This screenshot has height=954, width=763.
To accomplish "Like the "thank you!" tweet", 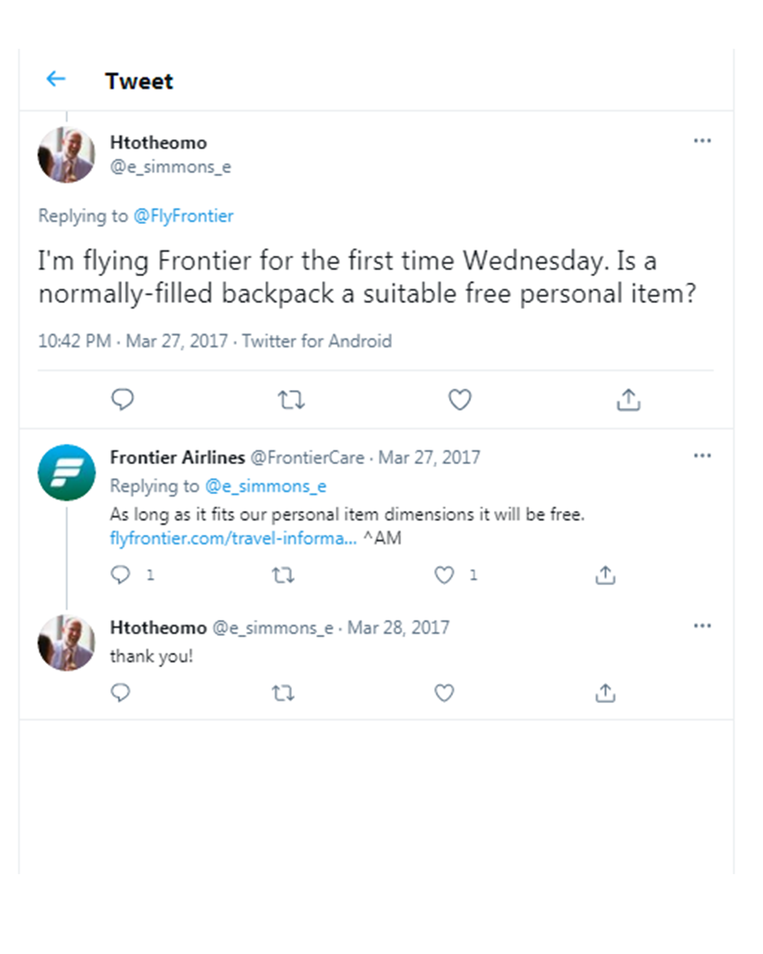I will [444, 693].
